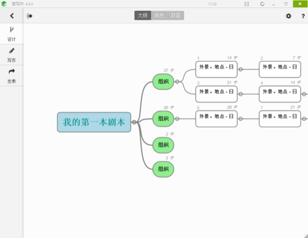Select the last 组织 node at bottom
Screen dimensions: 308x238
point(163,169)
